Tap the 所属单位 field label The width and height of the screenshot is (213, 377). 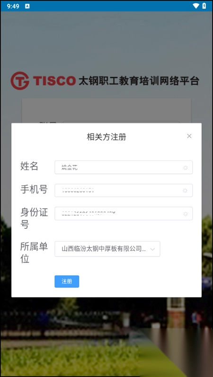click(x=34, y=253)
